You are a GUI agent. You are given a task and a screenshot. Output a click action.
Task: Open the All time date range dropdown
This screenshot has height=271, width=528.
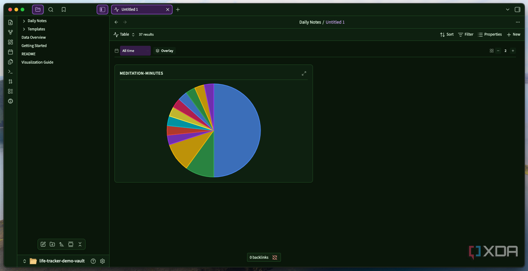(x=135, y=51)
